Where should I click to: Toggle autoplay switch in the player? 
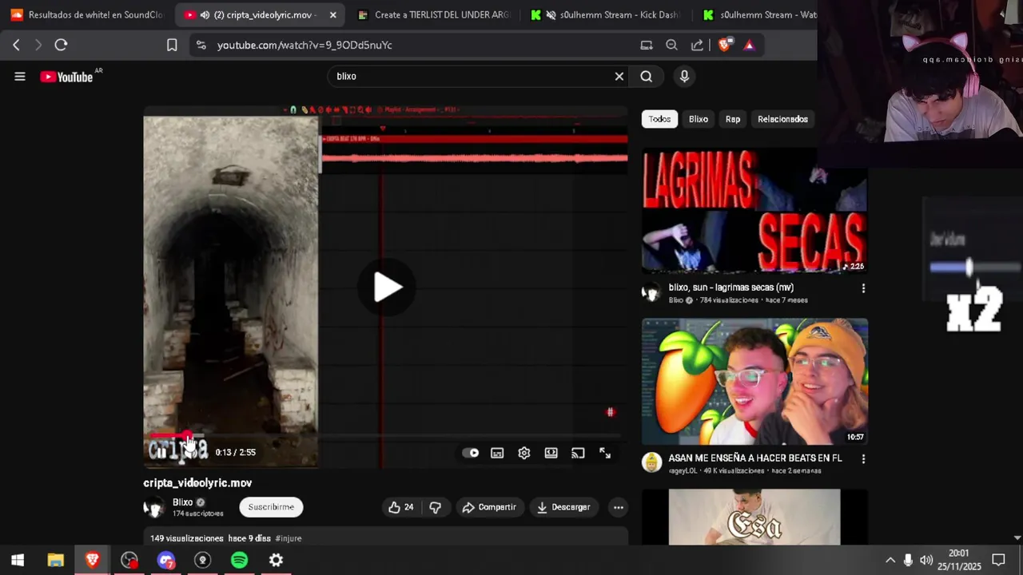471,453
